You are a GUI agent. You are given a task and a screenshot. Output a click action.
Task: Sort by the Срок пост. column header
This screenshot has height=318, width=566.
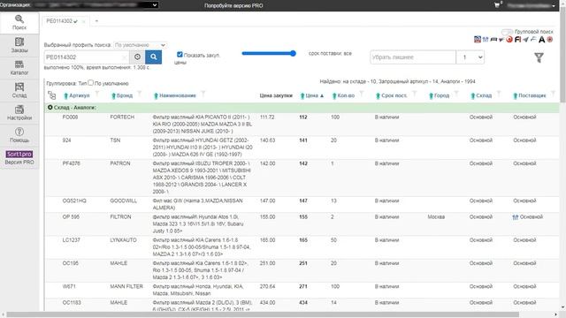[x=394, y=95]
